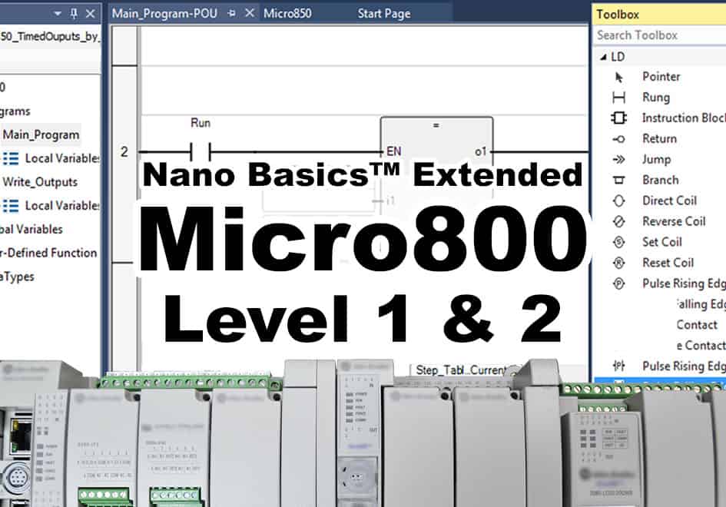The width and height of the screenshot is (726, 507).
Task: Open the project panel dropdown arrow
Action: (x=58, y=14)
